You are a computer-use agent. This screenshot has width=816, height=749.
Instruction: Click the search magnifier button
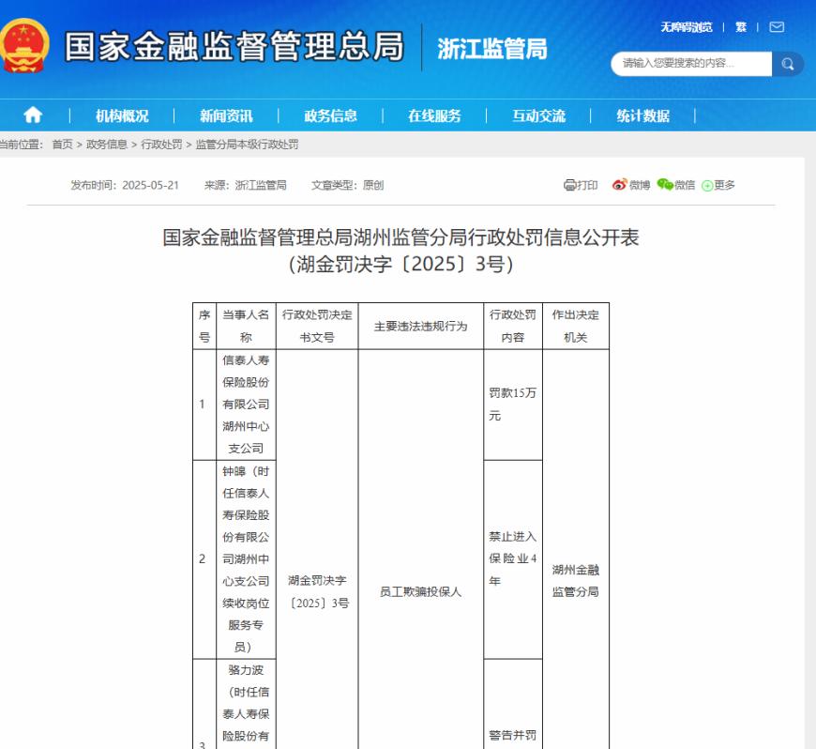coord(787,64)
